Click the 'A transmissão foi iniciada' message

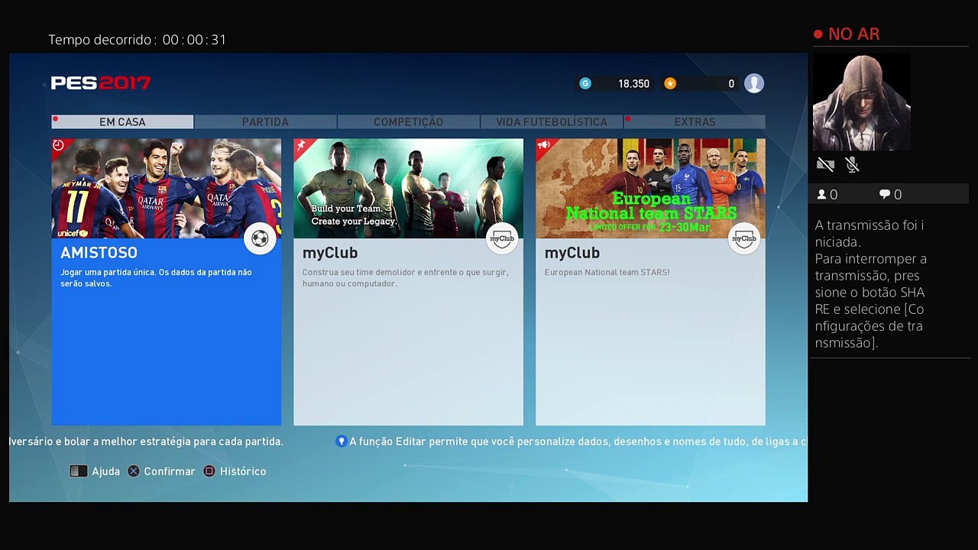tap(870, 233)
